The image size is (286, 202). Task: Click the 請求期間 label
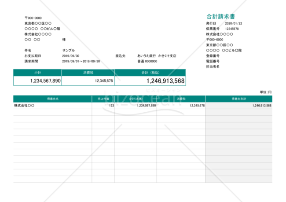tap(31, 61)
